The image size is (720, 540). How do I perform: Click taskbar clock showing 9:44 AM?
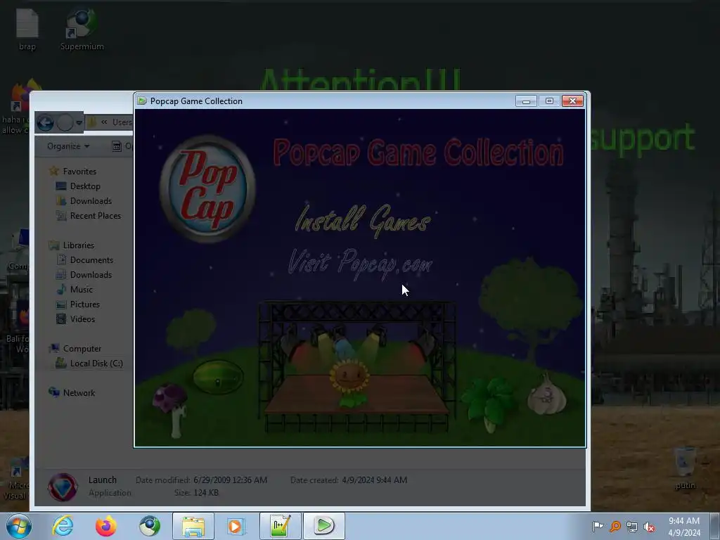pos(684,527)
